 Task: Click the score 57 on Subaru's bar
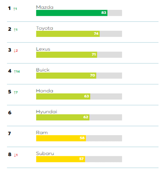(82, 159)
